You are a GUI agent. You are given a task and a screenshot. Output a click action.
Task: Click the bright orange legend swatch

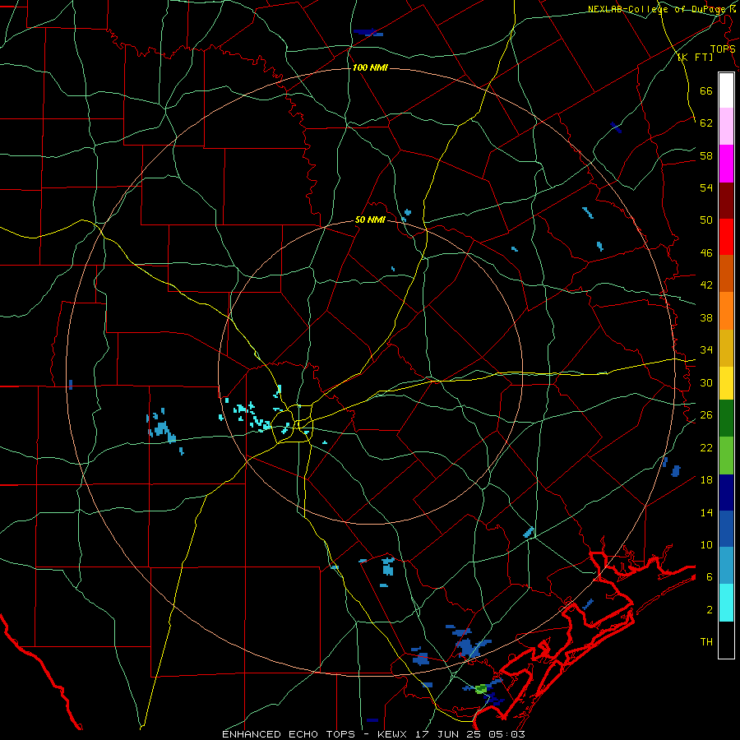click(x=726, y=311)
